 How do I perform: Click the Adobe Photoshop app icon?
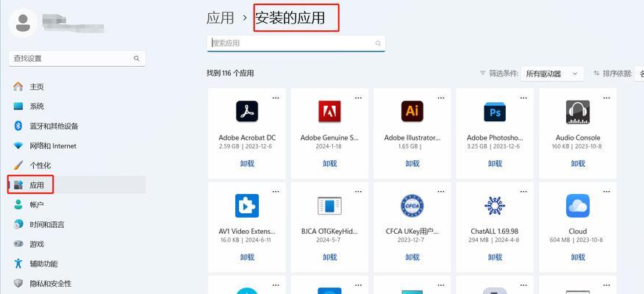click(x=495, y=112)
